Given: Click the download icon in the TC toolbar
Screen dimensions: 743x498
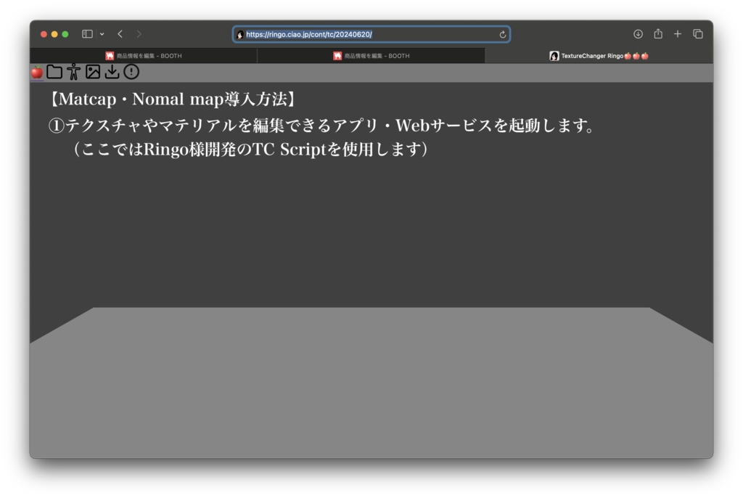Looking at the screenshot, I should (111, 72).
